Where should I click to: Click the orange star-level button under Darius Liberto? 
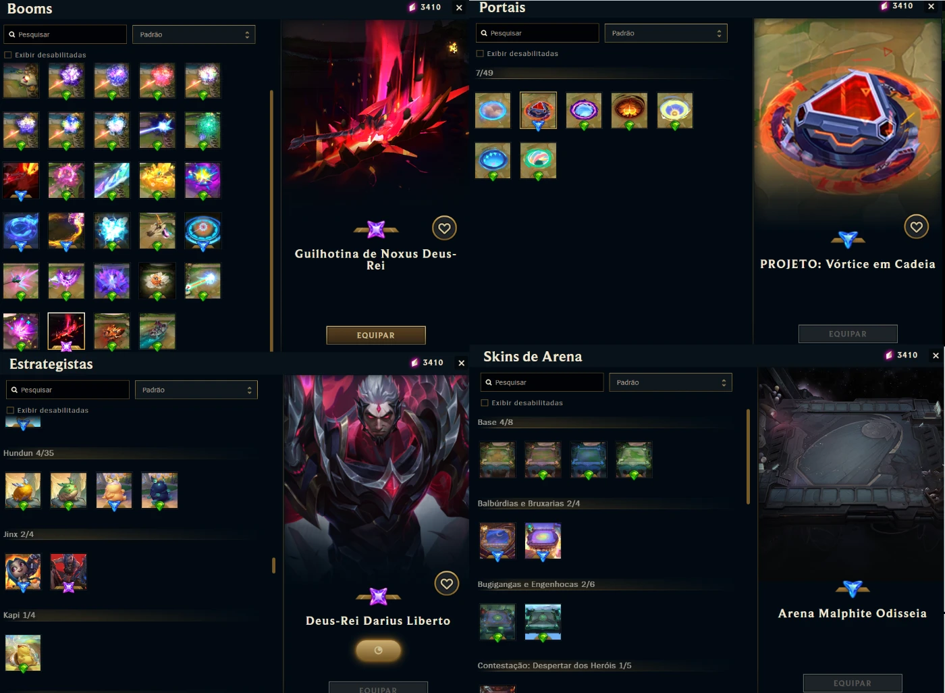click(378, 650)
